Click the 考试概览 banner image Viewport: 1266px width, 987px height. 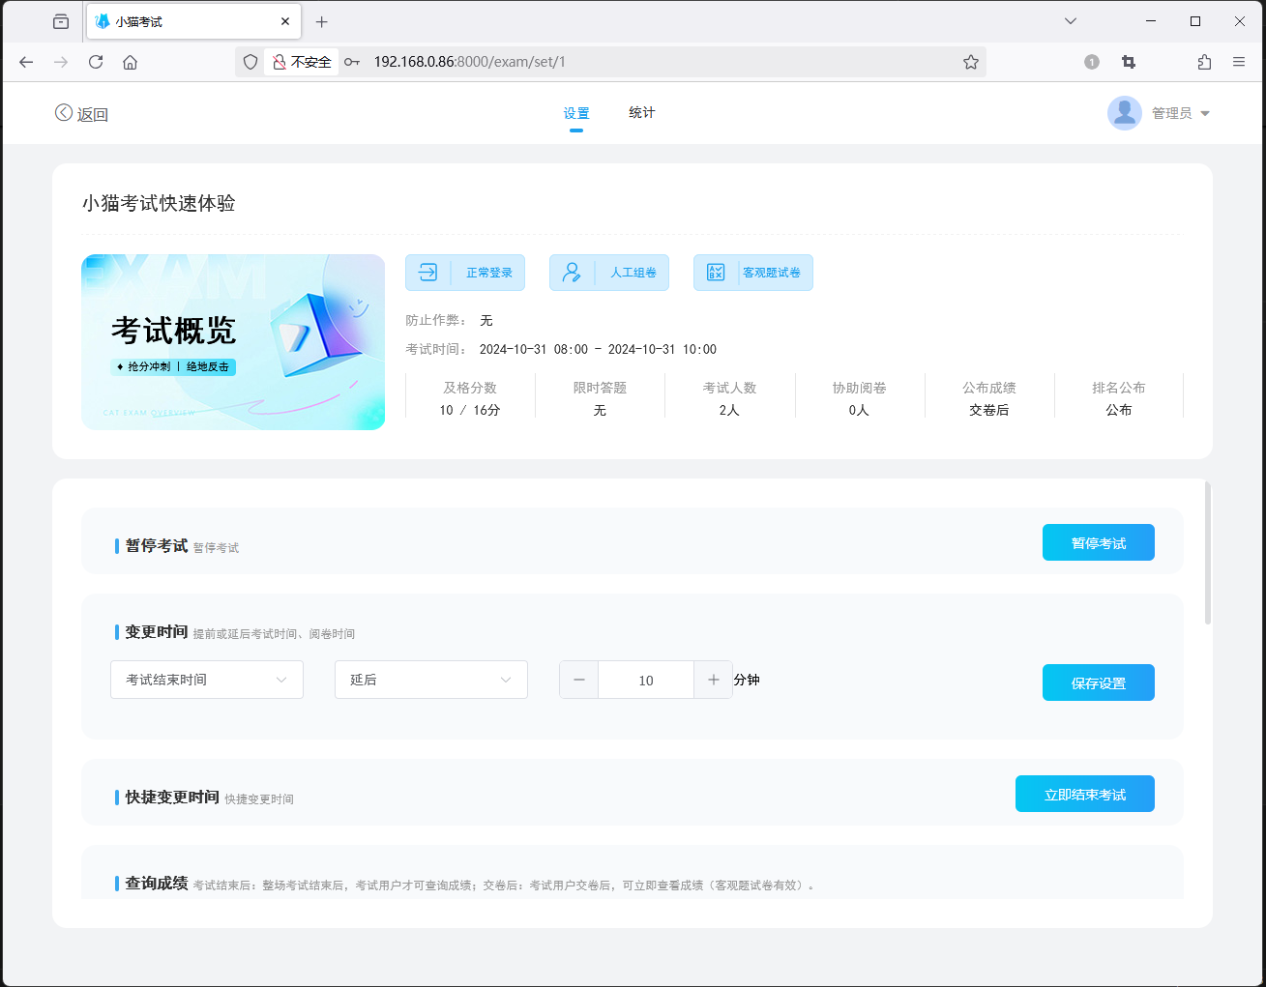click(233, 342)
